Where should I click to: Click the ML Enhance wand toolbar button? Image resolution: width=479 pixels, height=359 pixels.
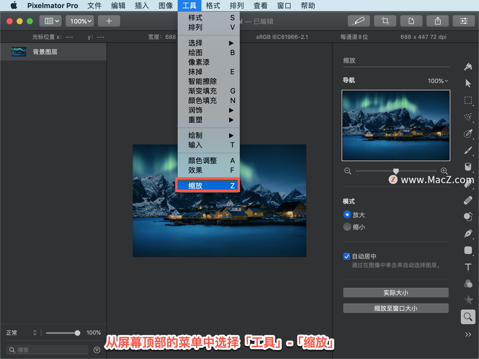click(x=359, y=21)
